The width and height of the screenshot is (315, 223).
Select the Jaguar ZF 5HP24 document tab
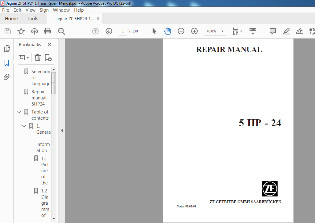coord(74,19)
